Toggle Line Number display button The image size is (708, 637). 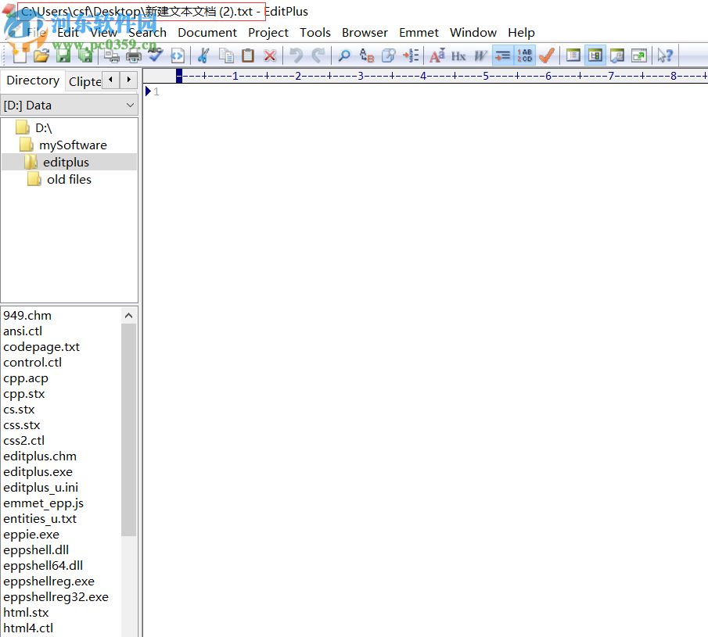524,55
